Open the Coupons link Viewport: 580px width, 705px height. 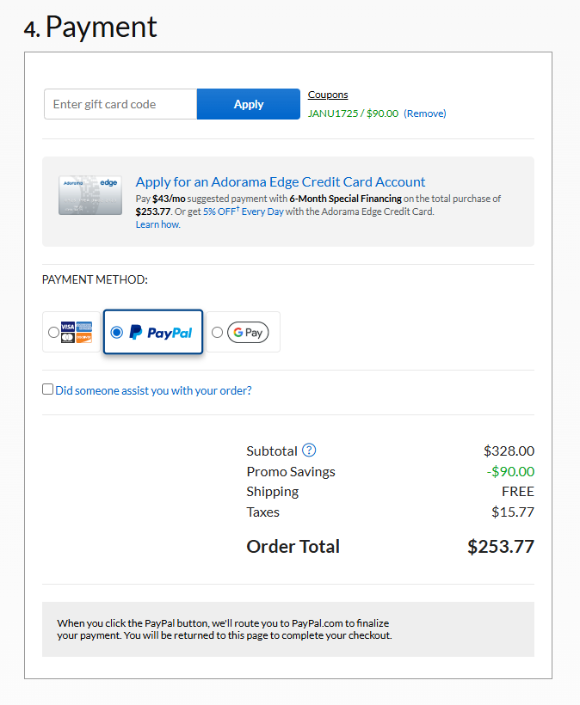328,95
